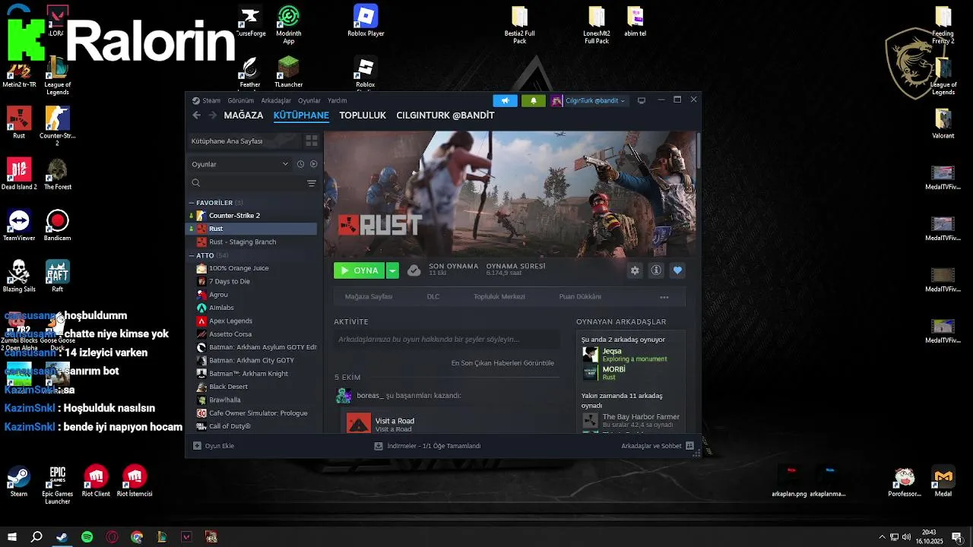Click İndirmeler downloads status bar
The height and width of the screenshot is (547, 973).
427,446
